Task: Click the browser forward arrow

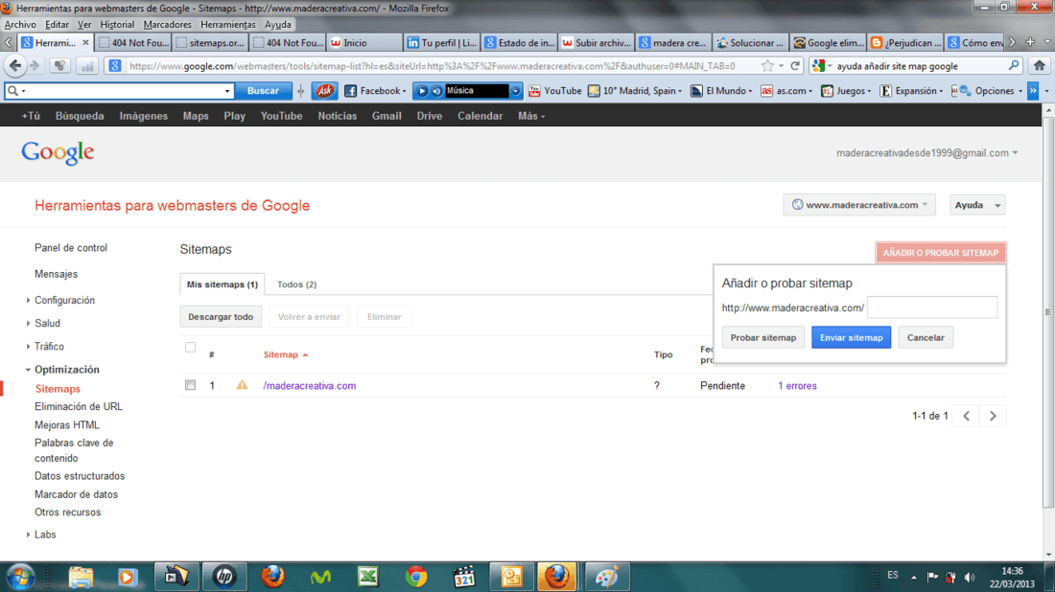Action: click(x=35, y=66)
